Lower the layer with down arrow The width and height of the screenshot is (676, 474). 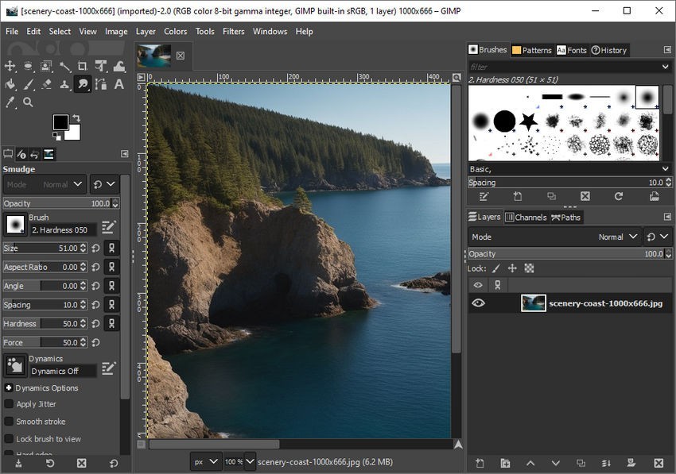pyautogui.click(x=555, y=463)
